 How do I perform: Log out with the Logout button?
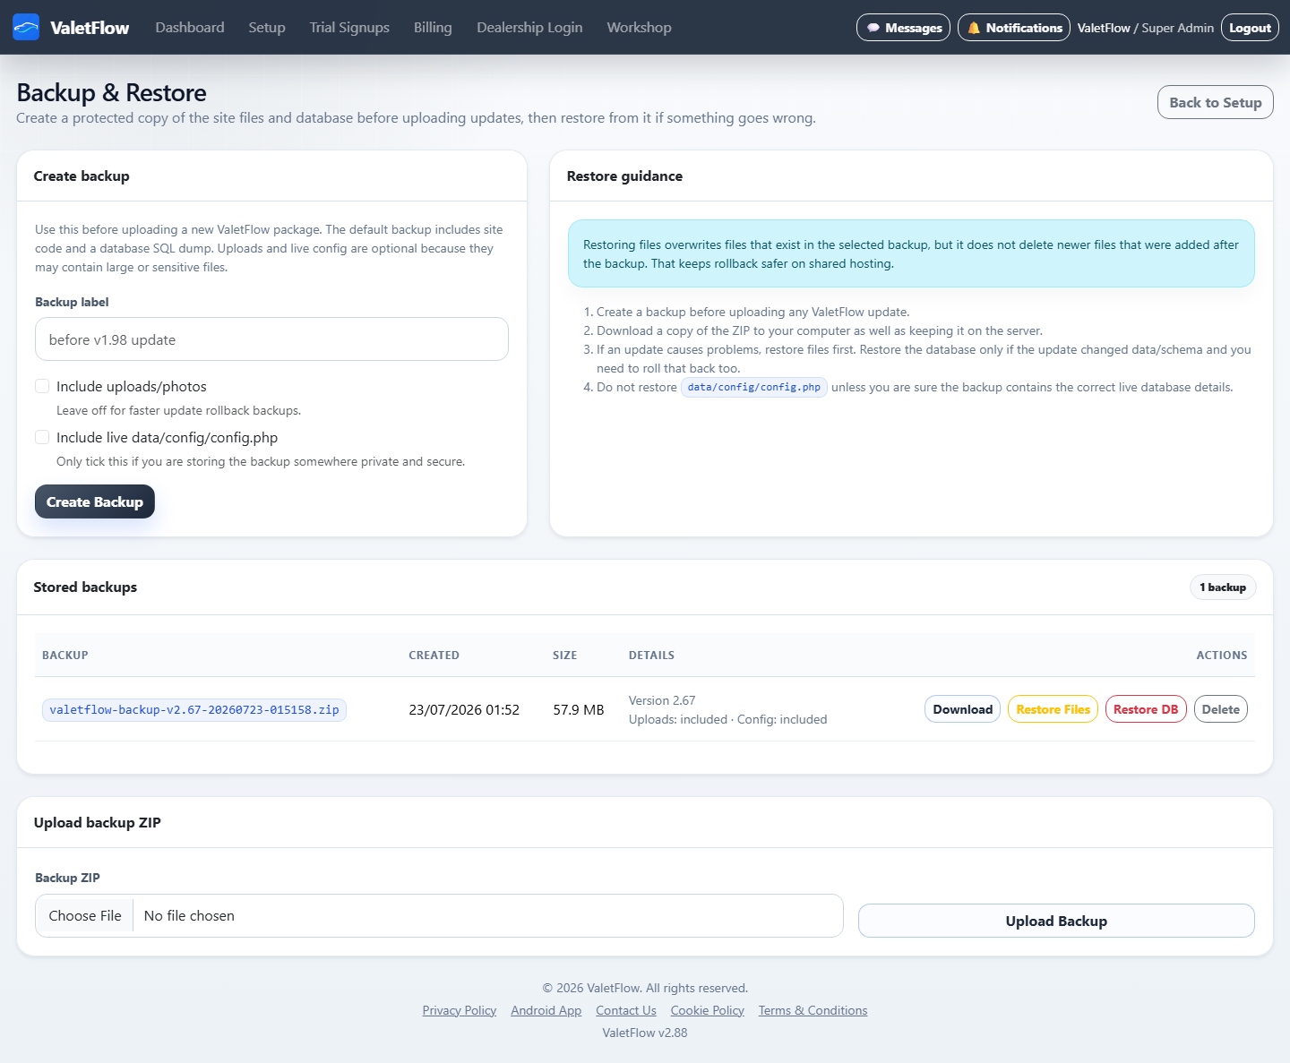[1250, 28]
